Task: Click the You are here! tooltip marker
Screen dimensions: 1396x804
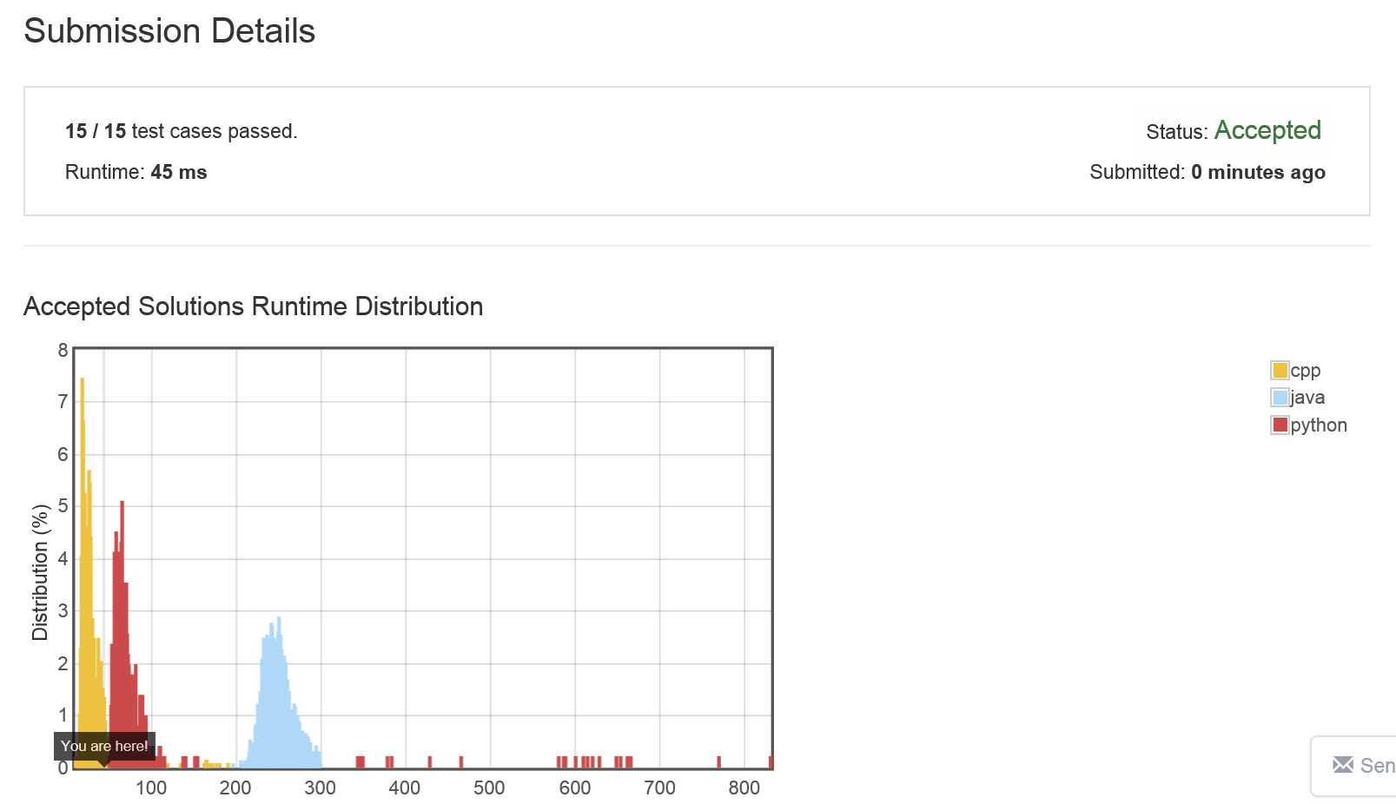Action: pos(104,746)
